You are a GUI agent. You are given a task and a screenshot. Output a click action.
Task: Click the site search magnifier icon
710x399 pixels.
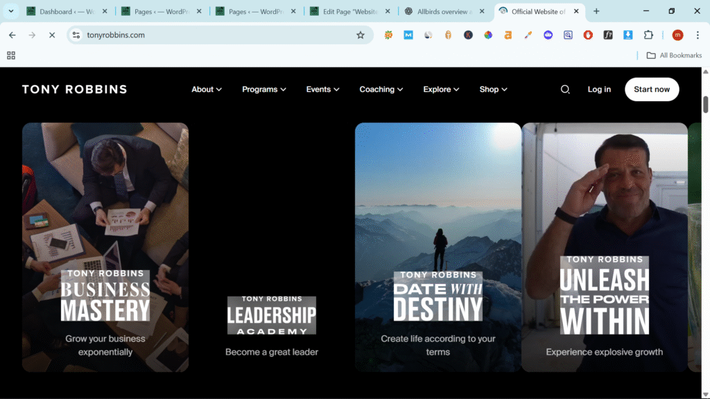click(565, 89)
